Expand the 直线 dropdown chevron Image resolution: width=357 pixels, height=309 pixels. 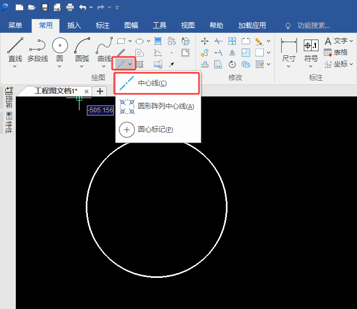point(15,66)
